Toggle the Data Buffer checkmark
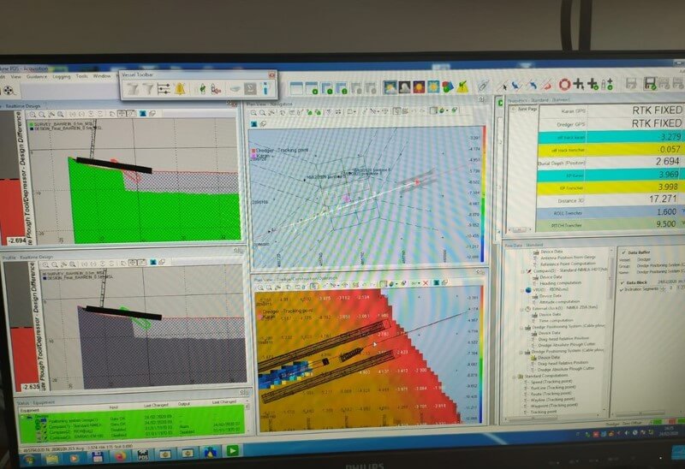 point(623,252)
